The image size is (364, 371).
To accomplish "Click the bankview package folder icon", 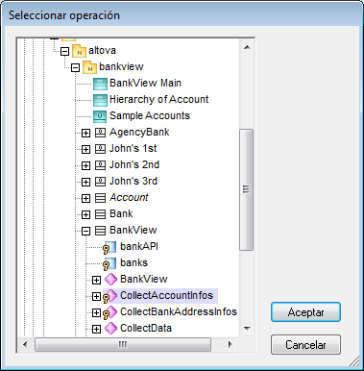I will pyautogui.click(x=89, y=67).
